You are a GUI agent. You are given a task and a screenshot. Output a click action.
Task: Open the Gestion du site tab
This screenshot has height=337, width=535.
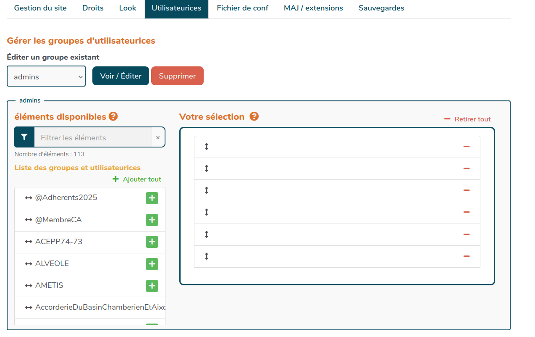pos(40,8)
